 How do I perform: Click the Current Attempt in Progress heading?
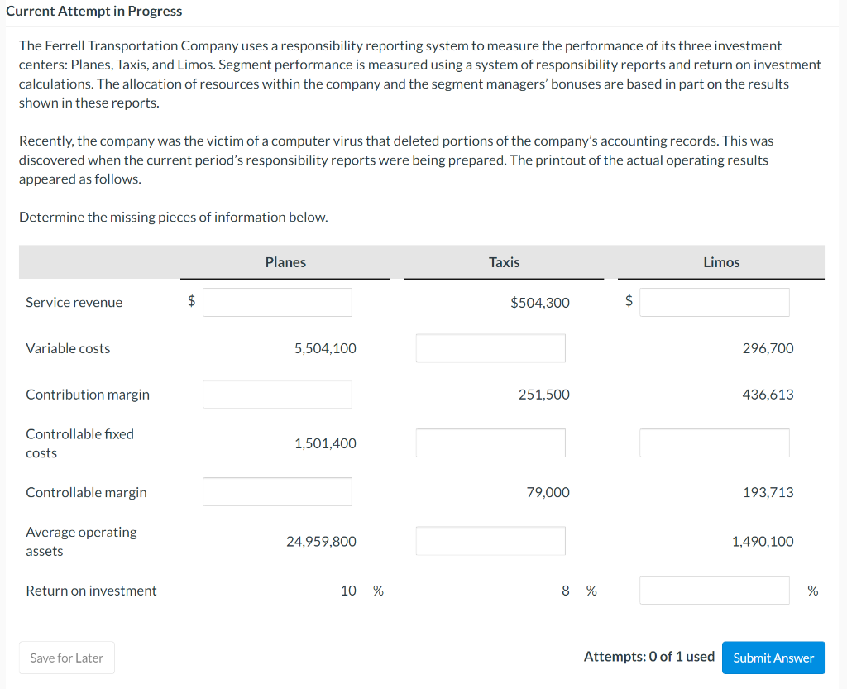pos(93,12)
